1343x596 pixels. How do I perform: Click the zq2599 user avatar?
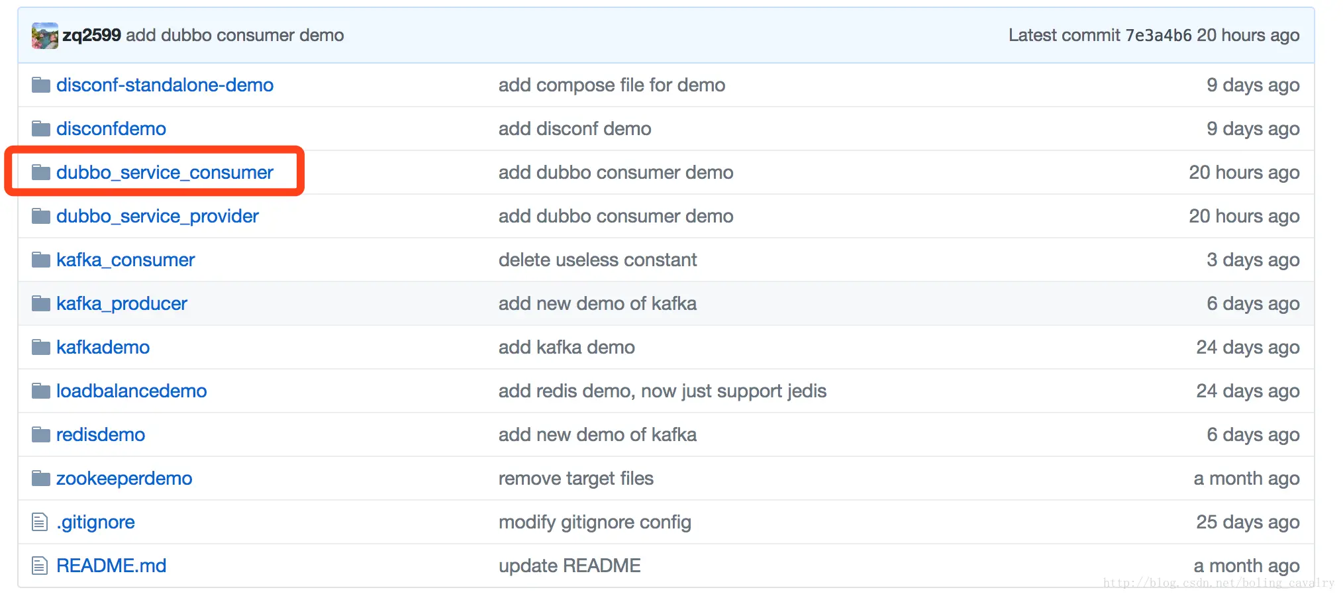[x=44, y=35]
